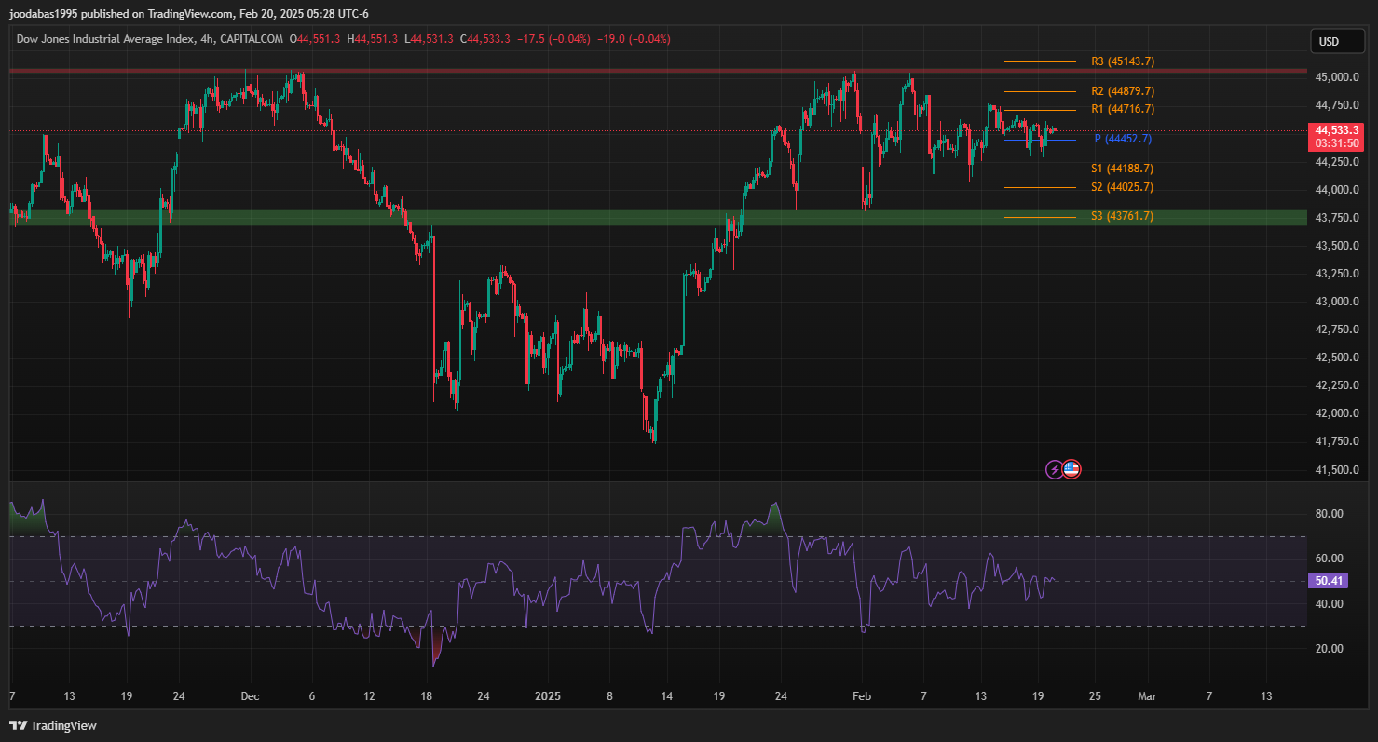Open the US flag economic event marker
Viewport: 1378px width, 742px height.
click(x=1071, y=469)
